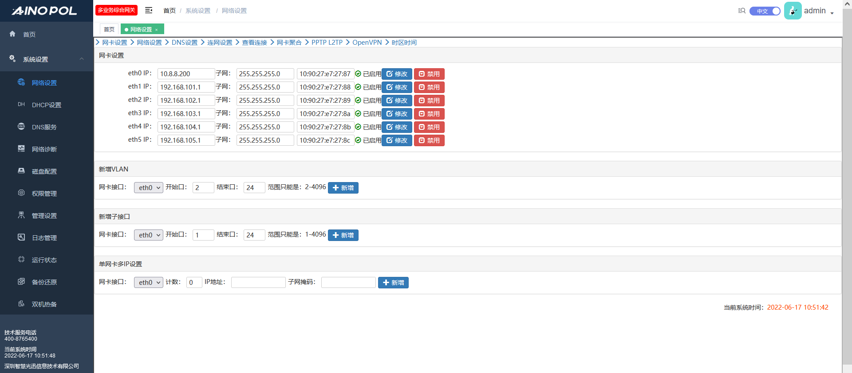852x373 pixels.
Task: Click 新增 button in 单网卡多IP设置
Action: tap(393, 283)
